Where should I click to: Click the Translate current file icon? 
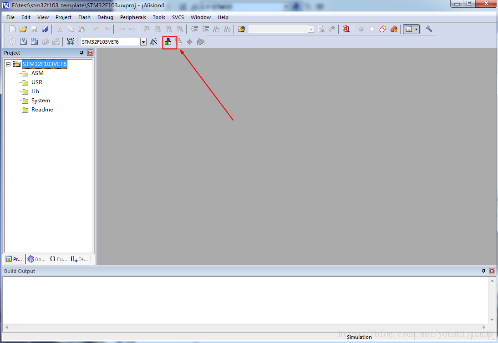click(x=12, y=41)
